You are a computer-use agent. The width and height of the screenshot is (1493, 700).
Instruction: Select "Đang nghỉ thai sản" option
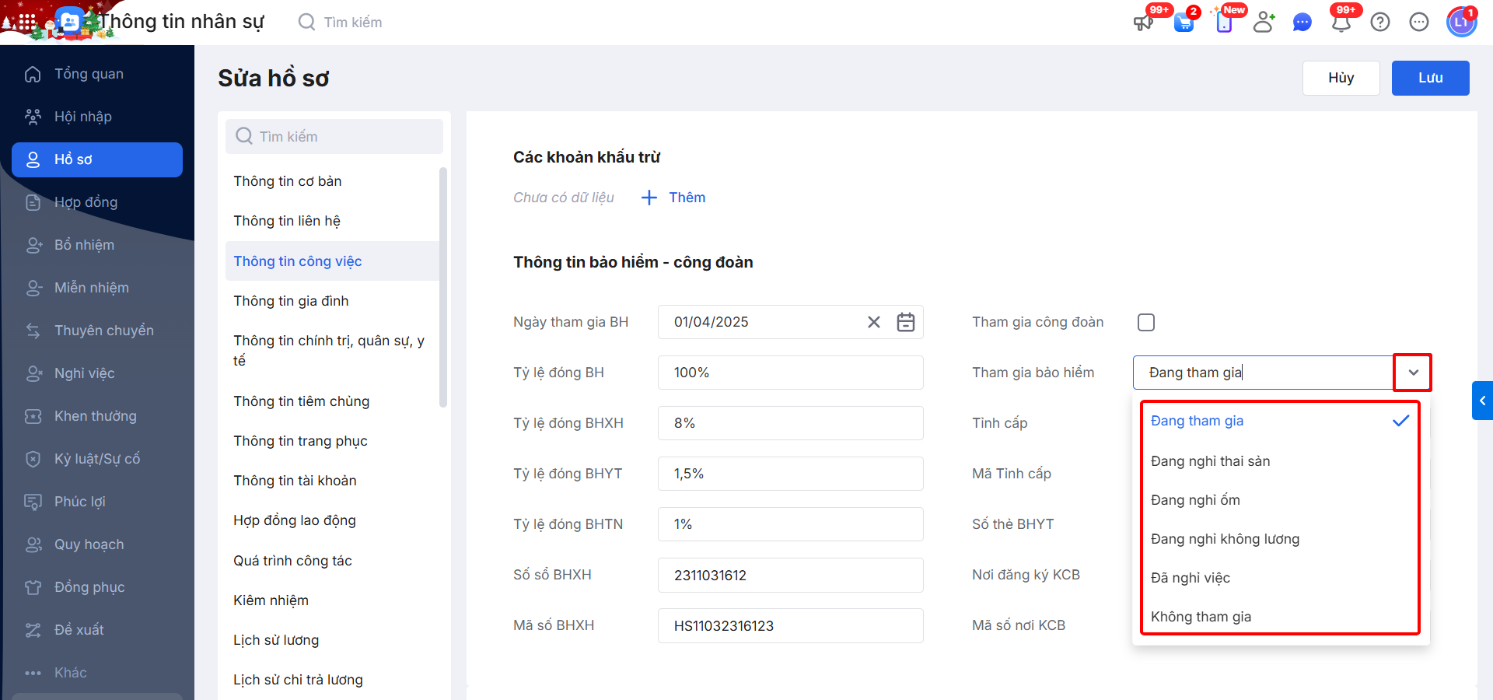click(x=1210, y=461)
